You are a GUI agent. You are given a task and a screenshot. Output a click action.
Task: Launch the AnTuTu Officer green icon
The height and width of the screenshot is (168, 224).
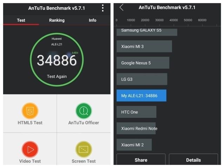pyautogui.click(x=84, y=111)
